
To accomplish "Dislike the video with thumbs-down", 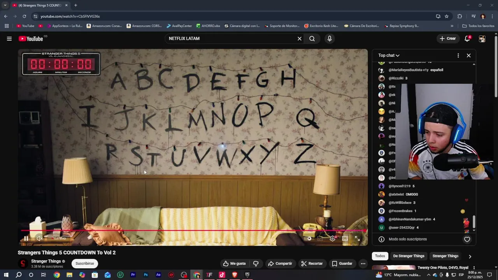I will tap(256, 263).
